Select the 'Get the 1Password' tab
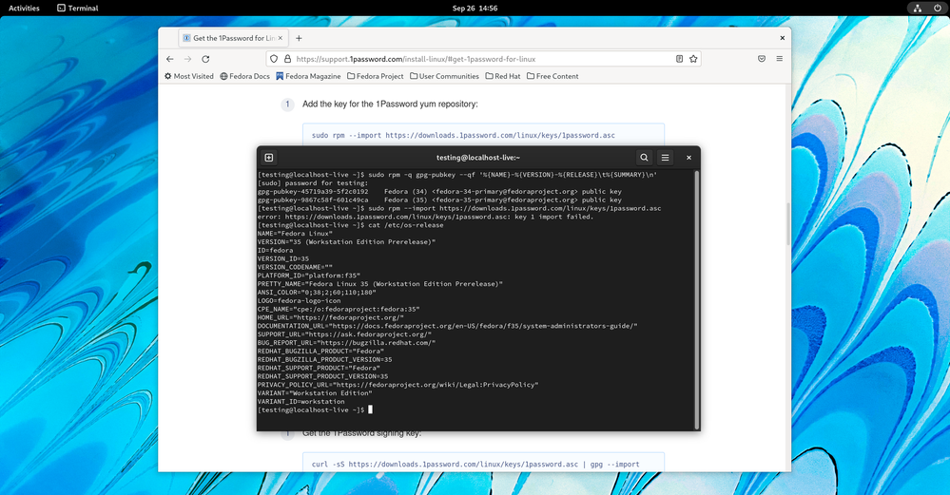The width and height of the screenshot is (950, 495). pyautogui.click(x=230, y=38)
